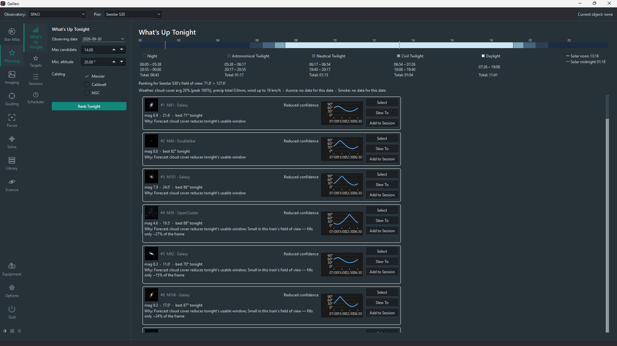The height and width of the screenshot is (346, 617).
Task: Open the Pier Seestar S30 dropdown
Action: pos(133,15)
